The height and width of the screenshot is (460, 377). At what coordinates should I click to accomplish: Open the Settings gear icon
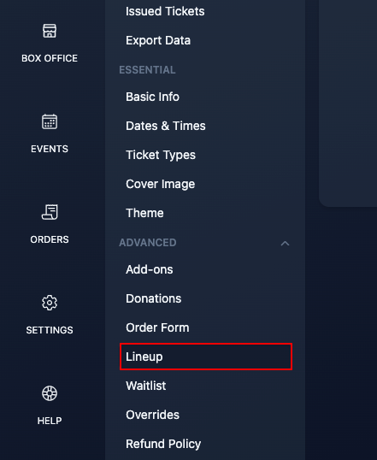coord(50,303)
